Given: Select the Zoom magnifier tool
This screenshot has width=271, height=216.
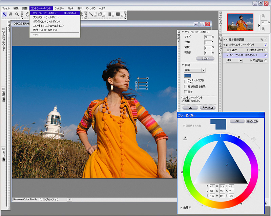Looking at the screenshot, I should pyautogui.click(x=17, y=14).
